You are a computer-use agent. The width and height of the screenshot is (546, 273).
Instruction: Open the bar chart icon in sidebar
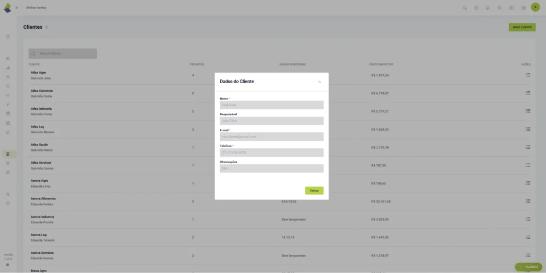tap(7, 68)
